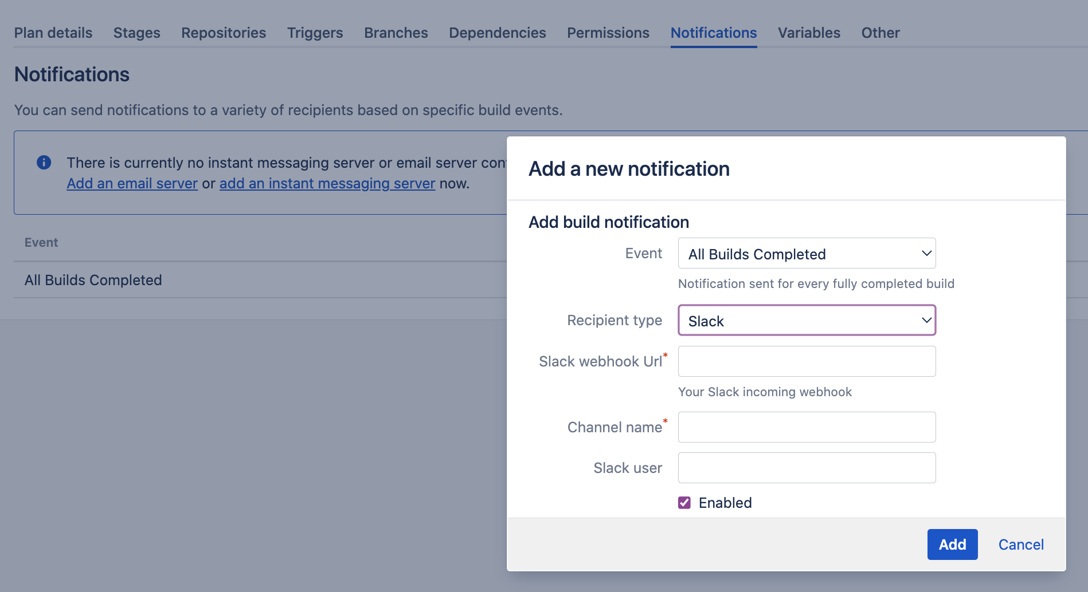1088x592 pixels.
Task: Open the Other tab
Action: [x=880, y=33]
